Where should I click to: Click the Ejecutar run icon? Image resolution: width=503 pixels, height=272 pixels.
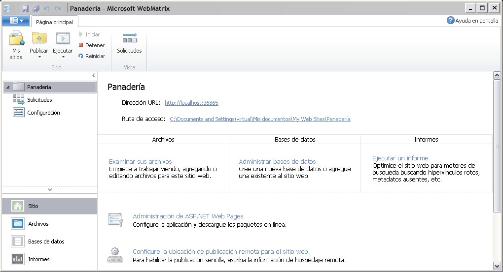click(x=63, y=38)
